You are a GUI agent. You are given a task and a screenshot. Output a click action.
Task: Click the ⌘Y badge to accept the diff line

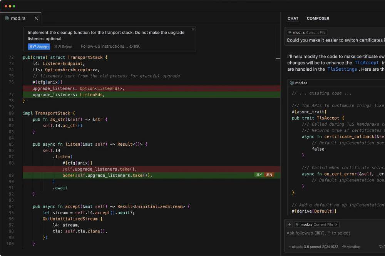259,175
